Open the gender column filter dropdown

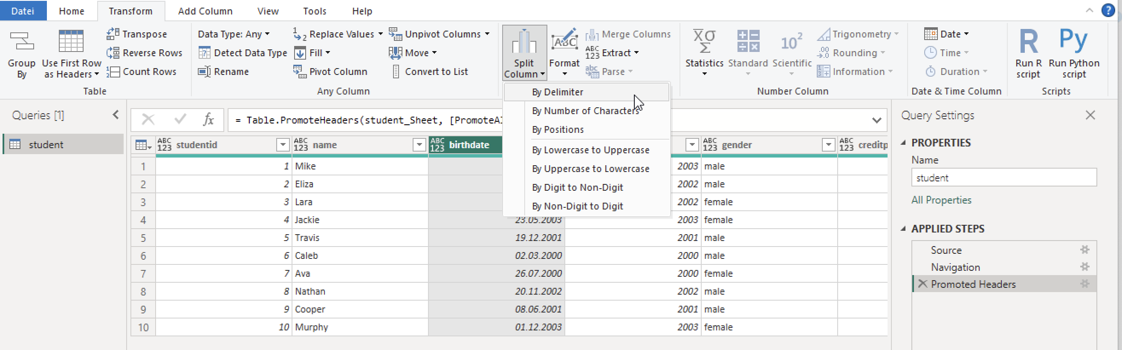(828, 144)
